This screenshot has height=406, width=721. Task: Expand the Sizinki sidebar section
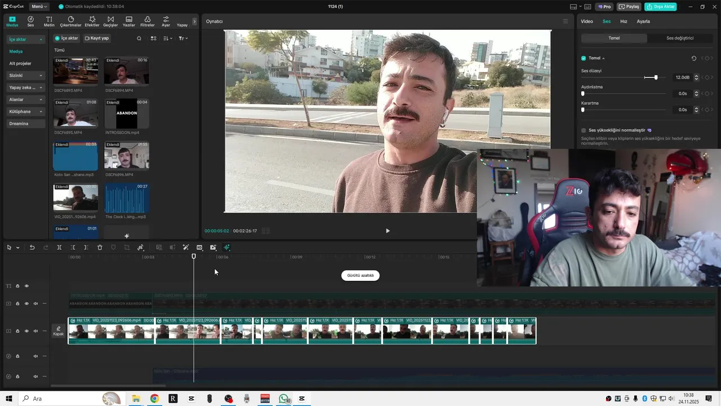click(41, 76)
